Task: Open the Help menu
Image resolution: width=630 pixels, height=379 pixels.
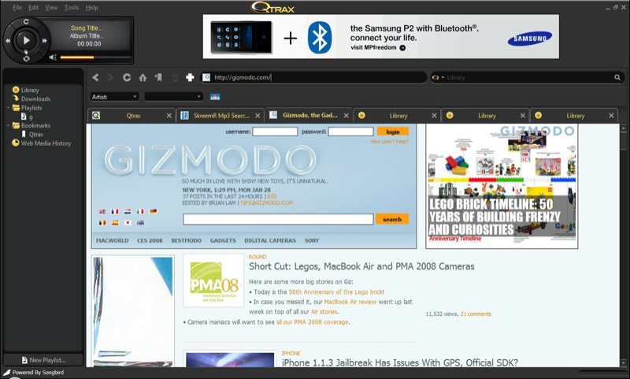Action: point(91,7)
